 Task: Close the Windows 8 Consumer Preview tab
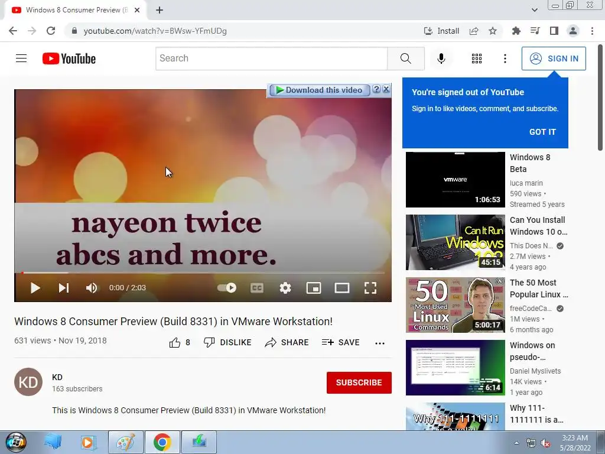(x=137, y=10)
